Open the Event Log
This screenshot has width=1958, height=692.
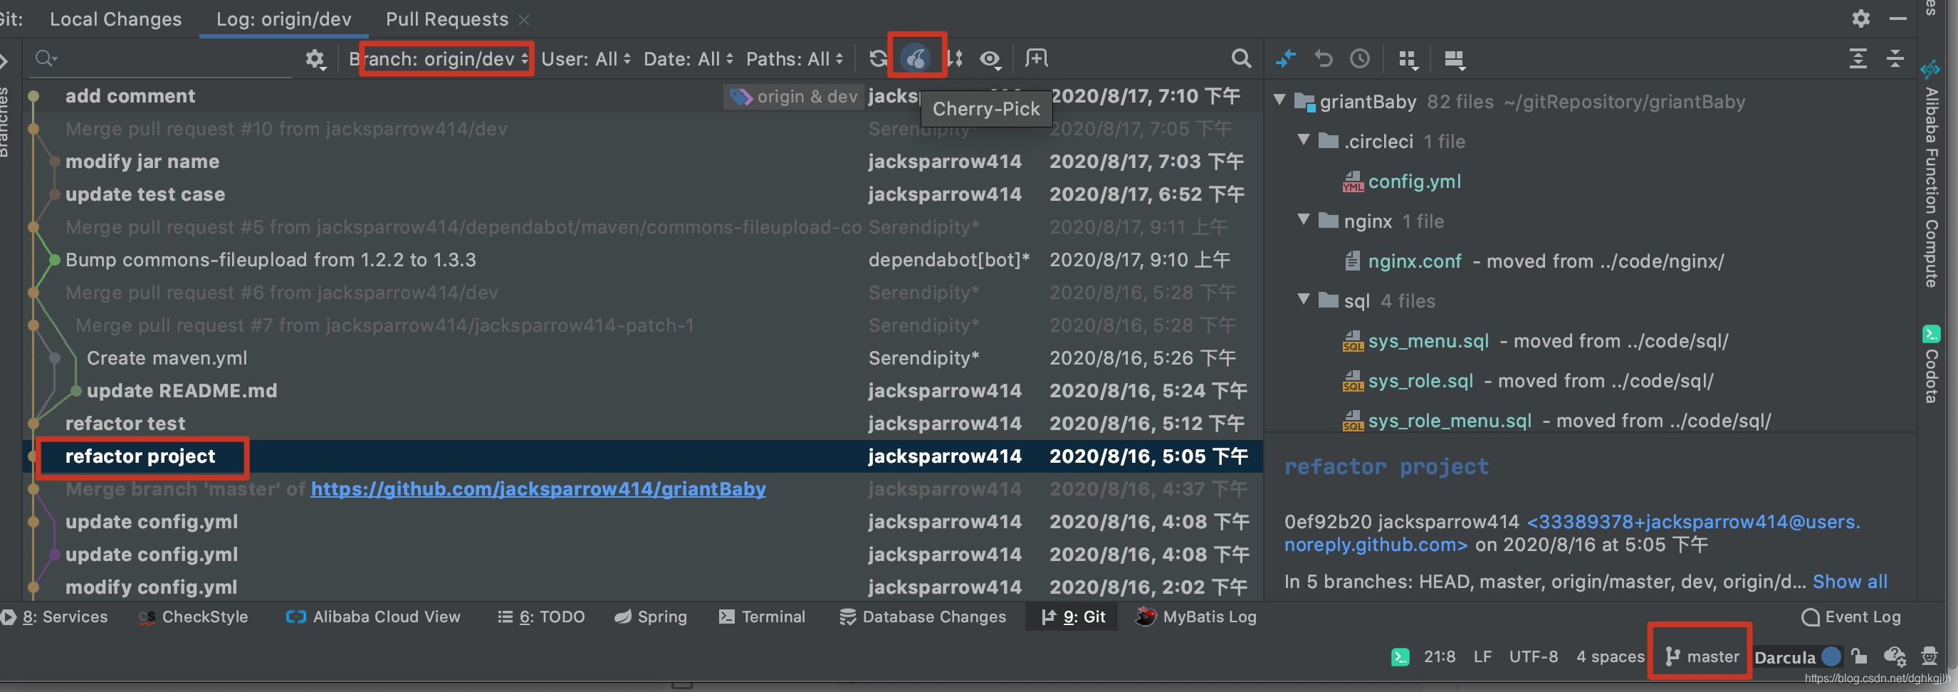(1850, 617)
